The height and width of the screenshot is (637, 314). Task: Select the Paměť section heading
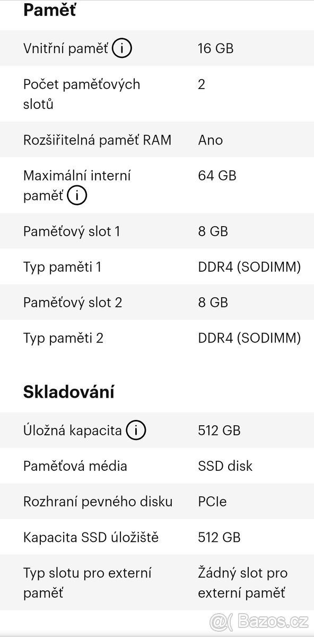pyautogui.click(x=49, y=9)
